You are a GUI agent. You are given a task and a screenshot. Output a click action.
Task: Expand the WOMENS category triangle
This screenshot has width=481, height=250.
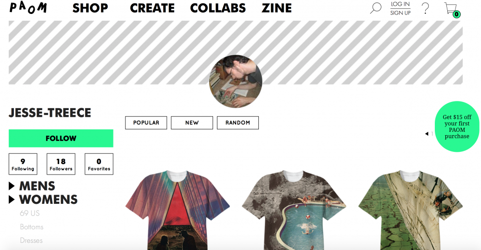point(12,200)
